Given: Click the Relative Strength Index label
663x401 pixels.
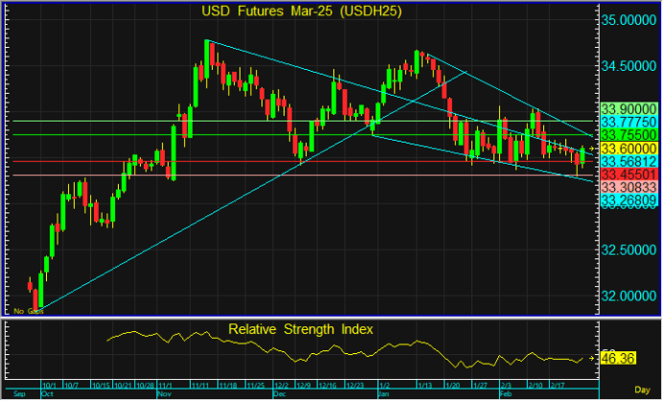Looking at the screenshot, I should click(301, 329).
